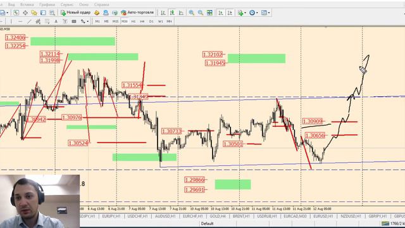Switch to W1 timeframe

[x=160, y=22]
